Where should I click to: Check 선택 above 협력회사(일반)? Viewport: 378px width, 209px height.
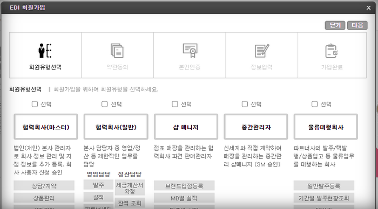(x=104, y=104)
